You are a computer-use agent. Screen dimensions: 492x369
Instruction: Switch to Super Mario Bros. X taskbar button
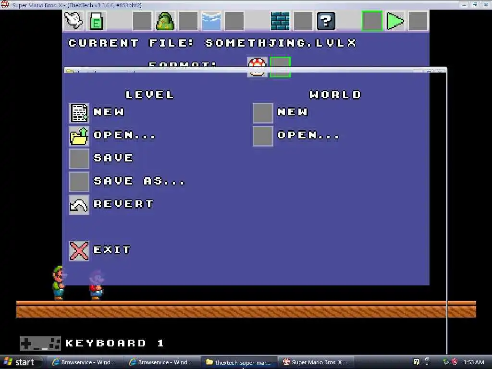click(316, 362)
